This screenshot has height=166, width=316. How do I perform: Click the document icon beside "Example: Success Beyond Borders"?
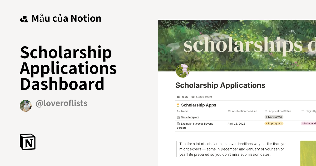pos(178,124)
